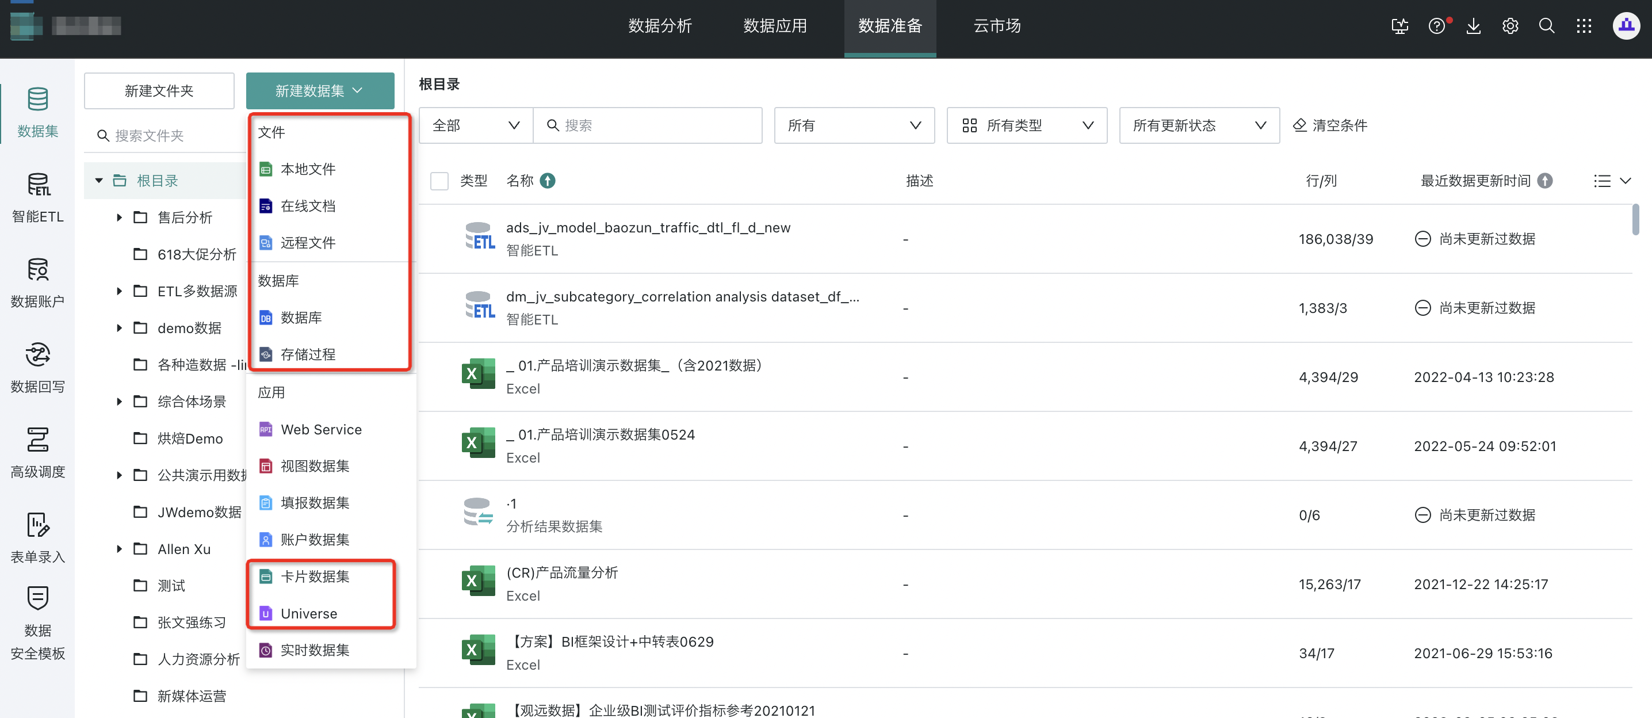
Task: Choose 账户数据集 from the dataset menu
Action: [x=331, y=540]
